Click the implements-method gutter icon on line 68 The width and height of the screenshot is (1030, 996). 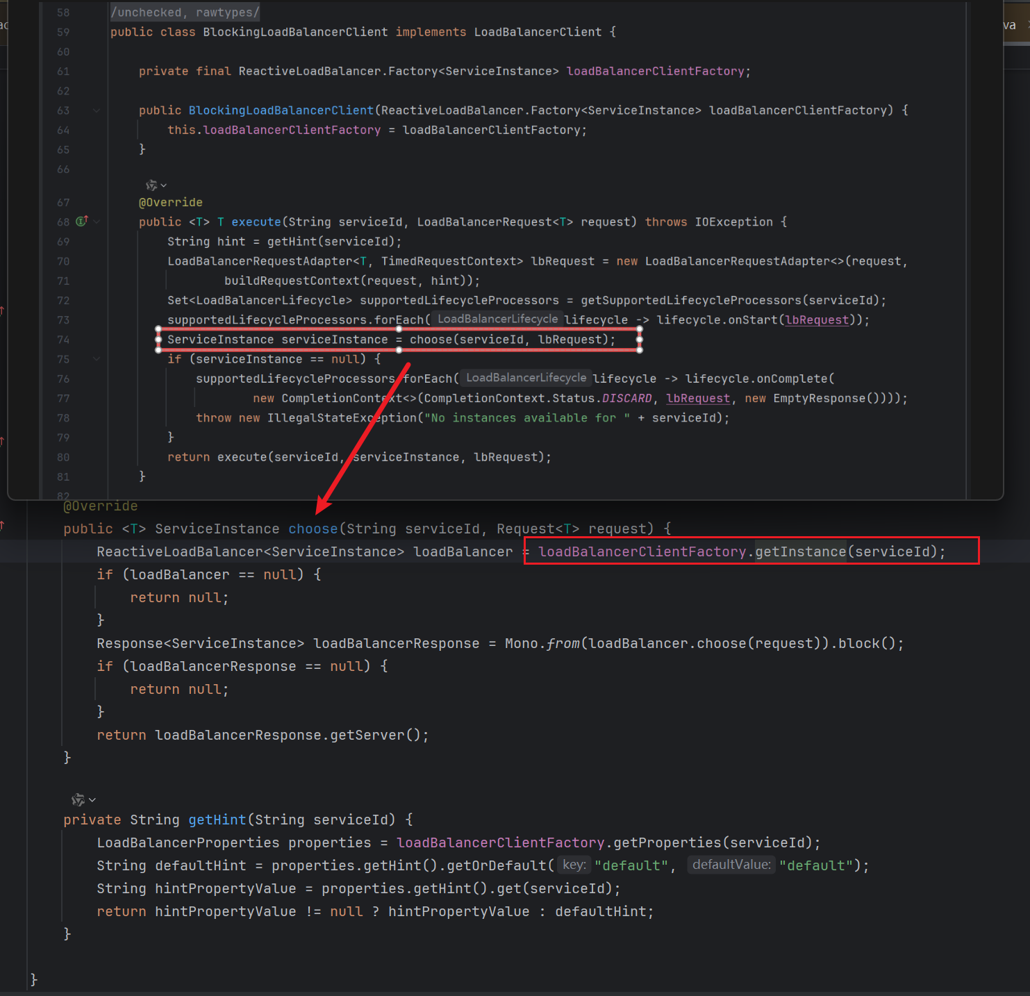pos(81,222)
